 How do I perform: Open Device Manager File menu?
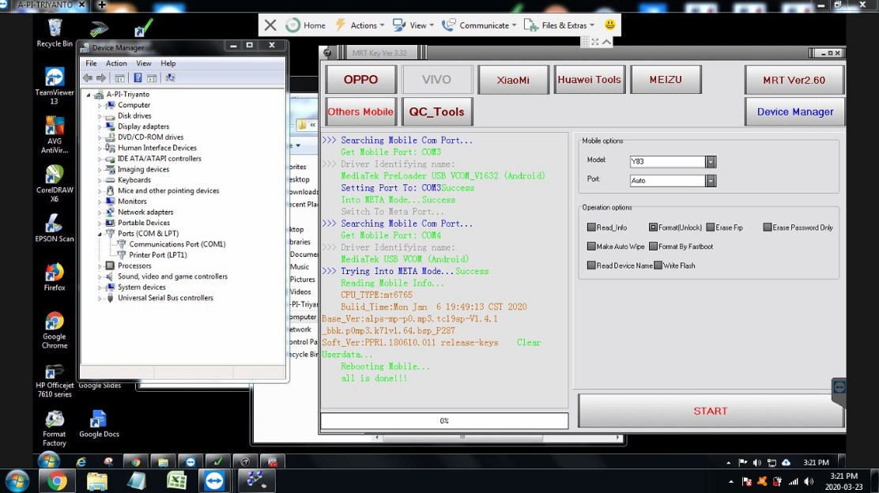click(91, 63)
